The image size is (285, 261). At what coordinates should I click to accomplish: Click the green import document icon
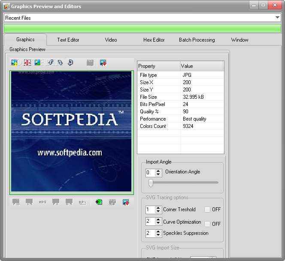point(99,202)
